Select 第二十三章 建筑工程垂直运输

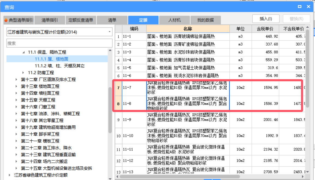[x=49, y=155]
